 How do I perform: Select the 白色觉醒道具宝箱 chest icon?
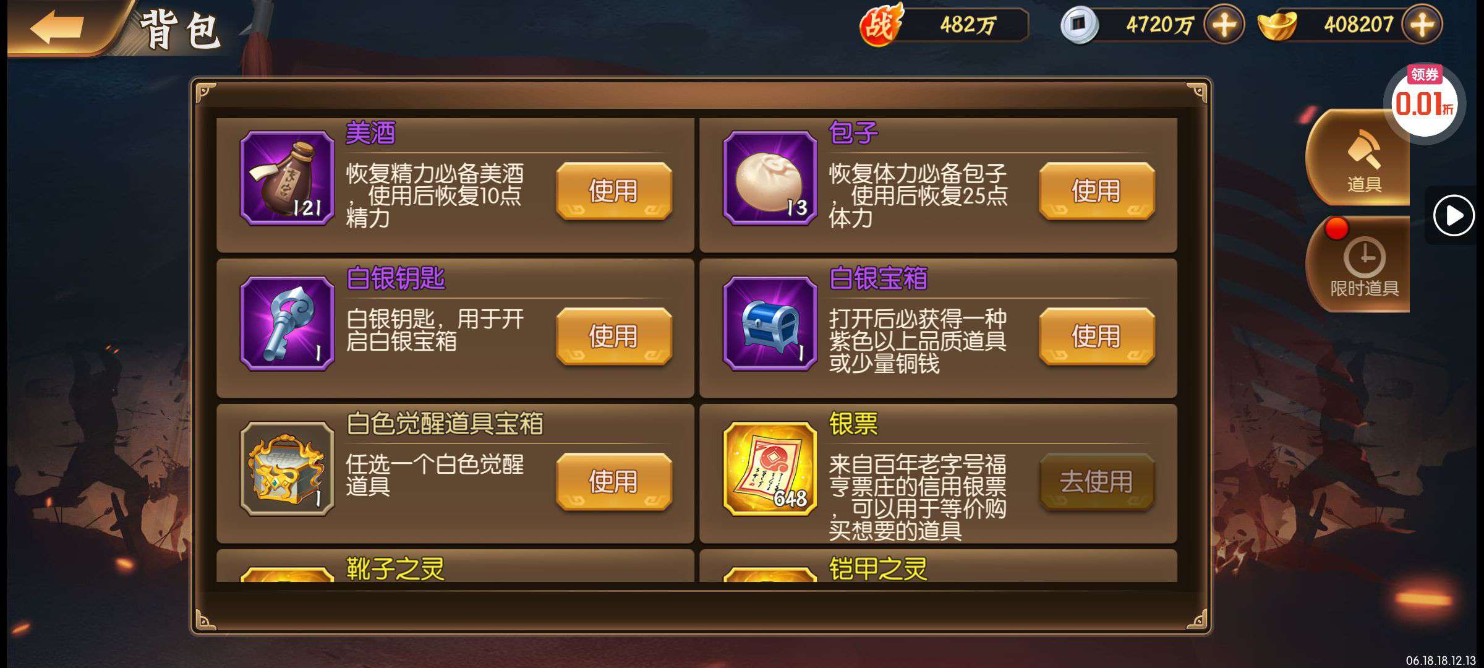click(x=287, y=469)
